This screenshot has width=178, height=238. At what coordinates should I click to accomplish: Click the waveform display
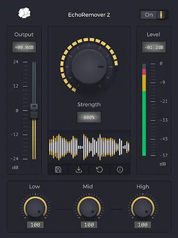89,147
